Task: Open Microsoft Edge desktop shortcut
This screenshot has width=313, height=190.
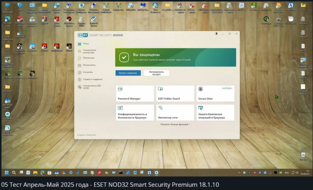Action: [7, 21]
